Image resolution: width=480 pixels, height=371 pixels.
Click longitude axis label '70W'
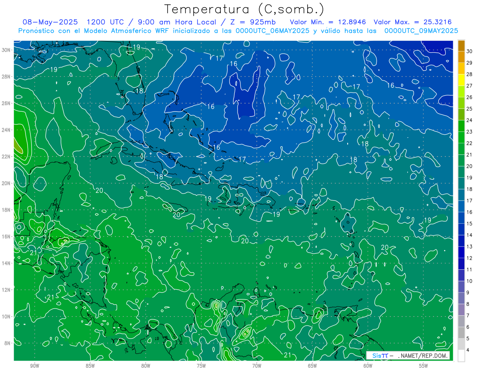[257, 366]
